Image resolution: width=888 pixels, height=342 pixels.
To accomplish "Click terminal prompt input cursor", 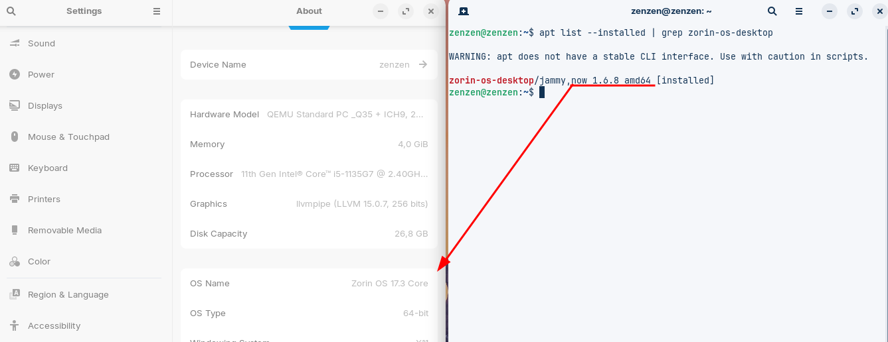I will (x=542, y=92).
